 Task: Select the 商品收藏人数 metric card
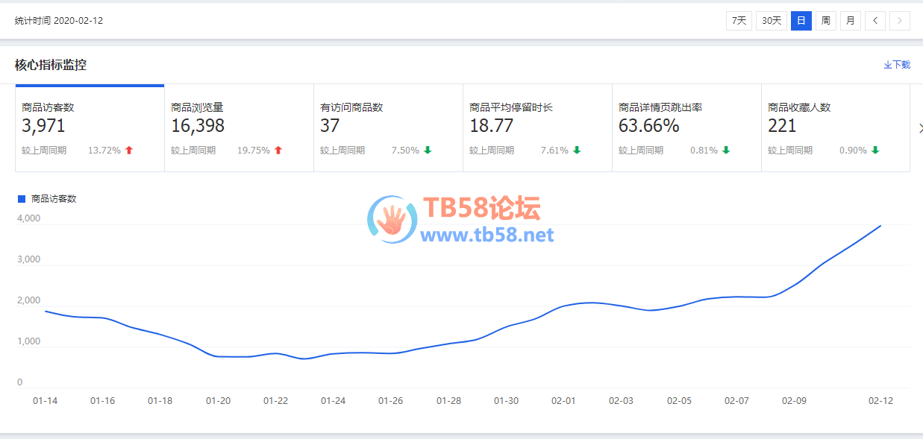pos(836,128)
